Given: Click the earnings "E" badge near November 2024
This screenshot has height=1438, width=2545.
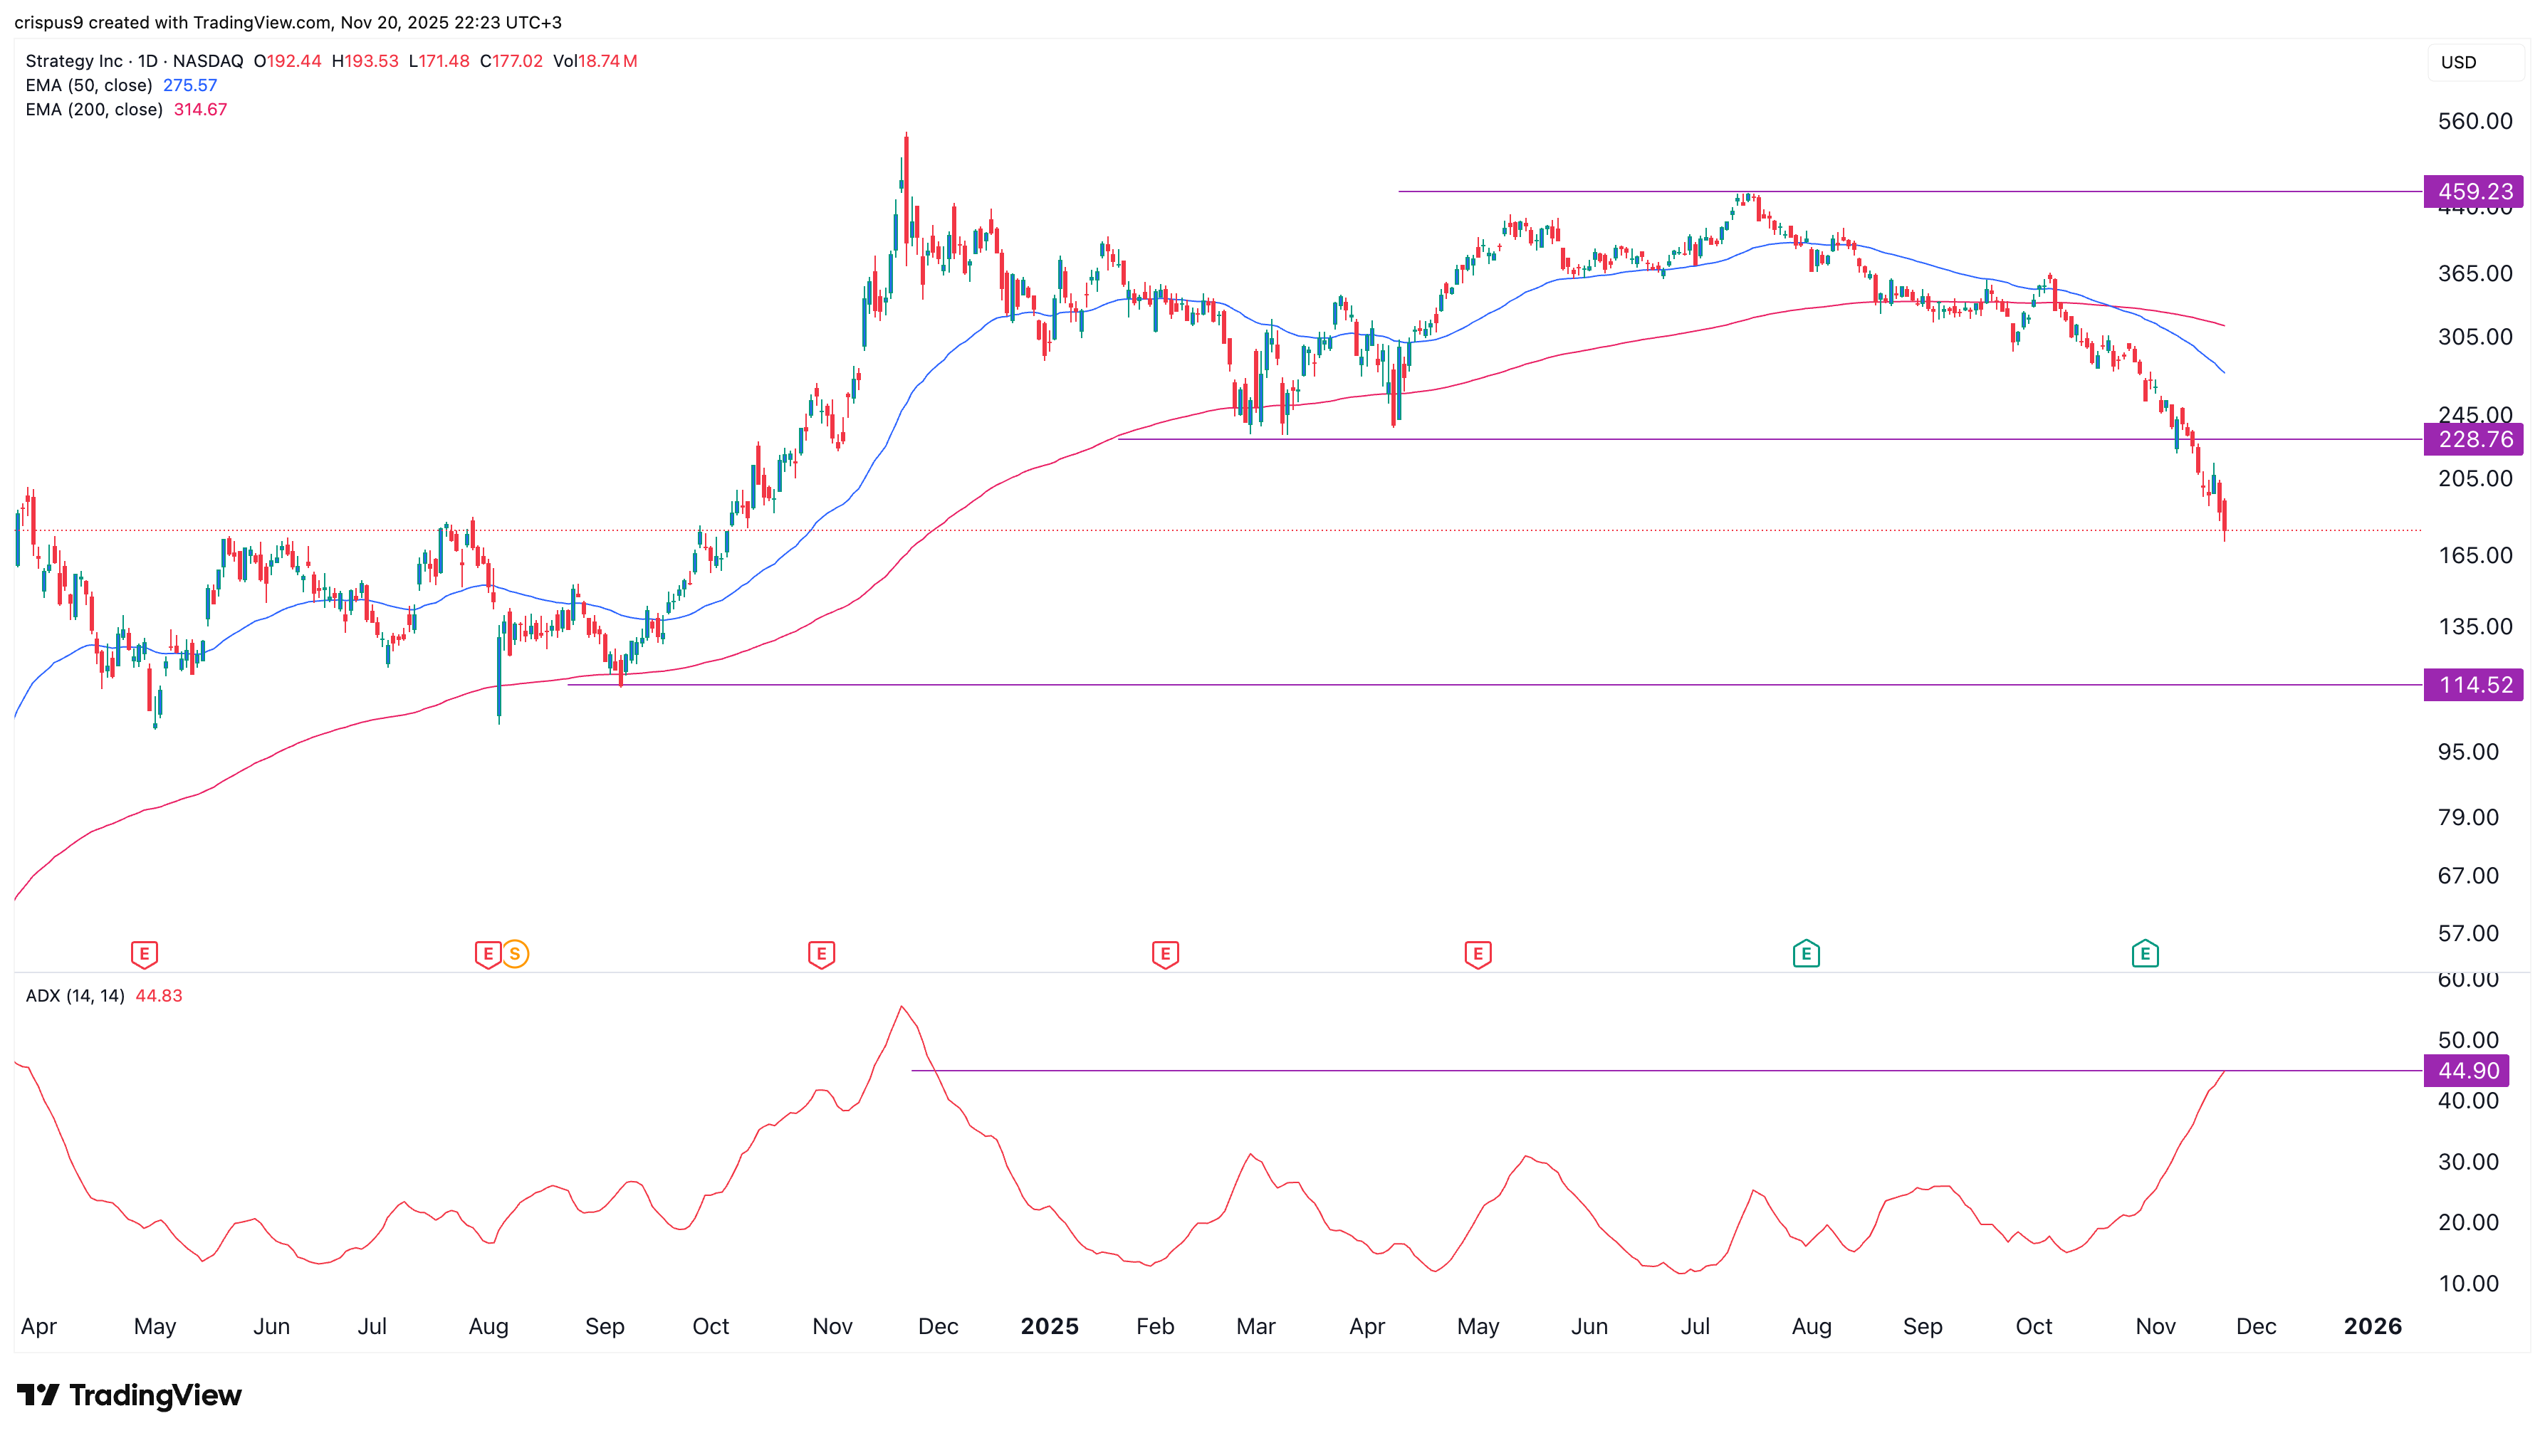Looking at the screenshot, I should [821, 954].
